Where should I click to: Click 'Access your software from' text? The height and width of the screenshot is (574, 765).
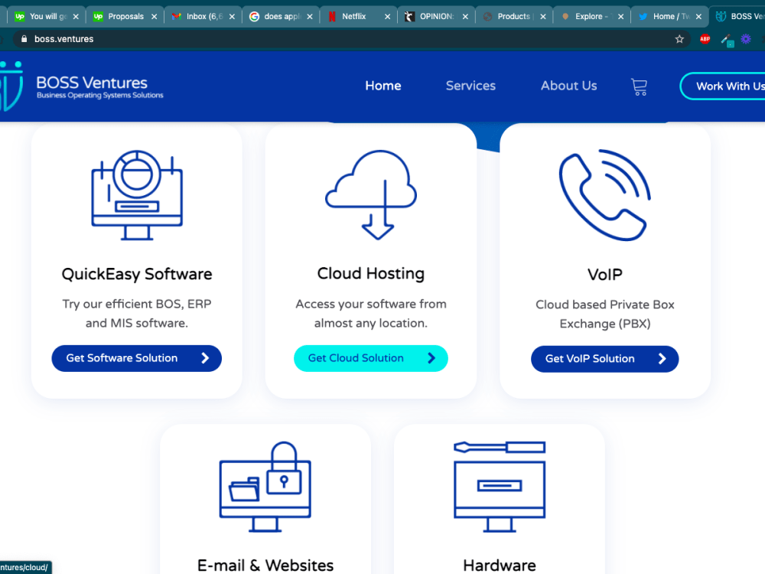point(371,304)
